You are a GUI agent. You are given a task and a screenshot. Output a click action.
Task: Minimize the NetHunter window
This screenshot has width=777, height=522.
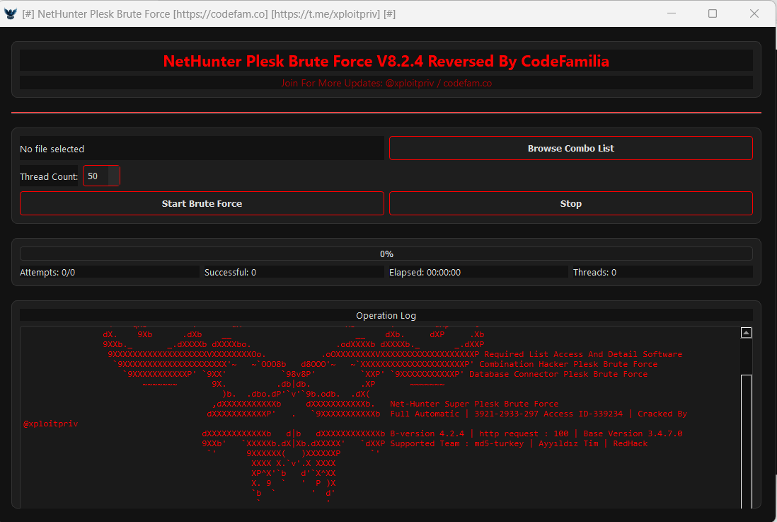[672, 13]
